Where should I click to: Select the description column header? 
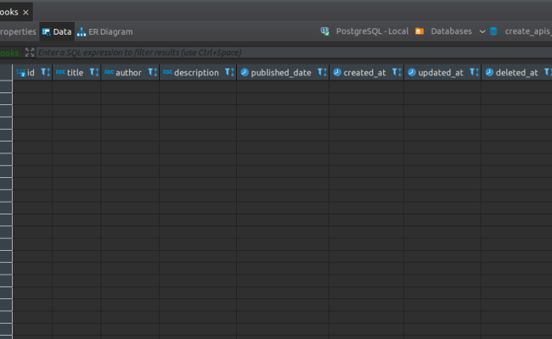coord(196,73)
